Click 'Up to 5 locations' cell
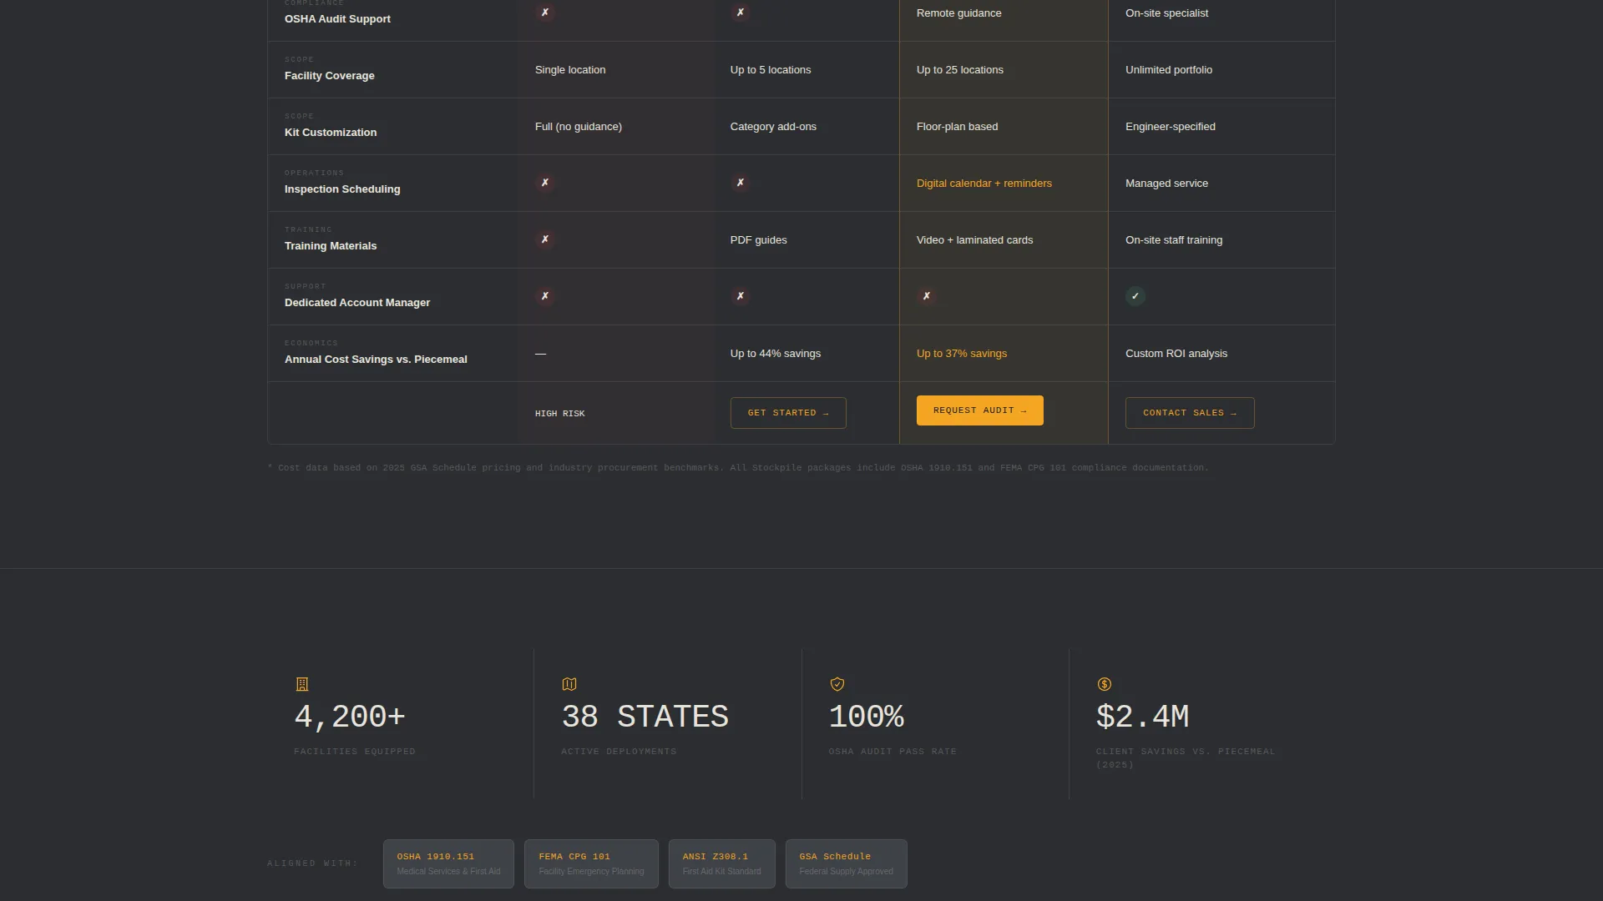 tap(771, 70)
